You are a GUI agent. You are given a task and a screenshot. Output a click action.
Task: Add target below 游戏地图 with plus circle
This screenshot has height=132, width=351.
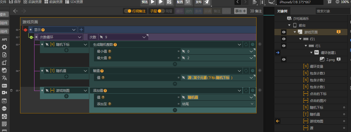coord(66,96)
